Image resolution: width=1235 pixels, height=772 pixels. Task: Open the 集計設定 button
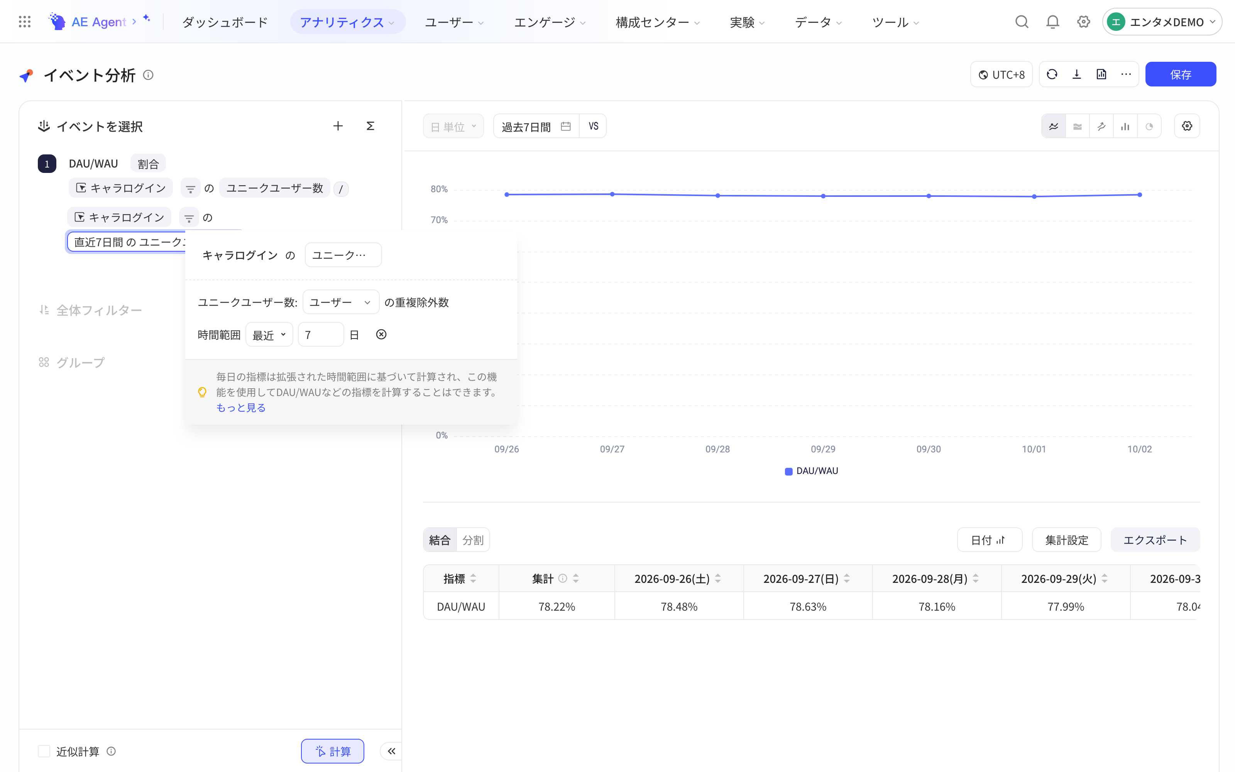tap(1067, 540)
